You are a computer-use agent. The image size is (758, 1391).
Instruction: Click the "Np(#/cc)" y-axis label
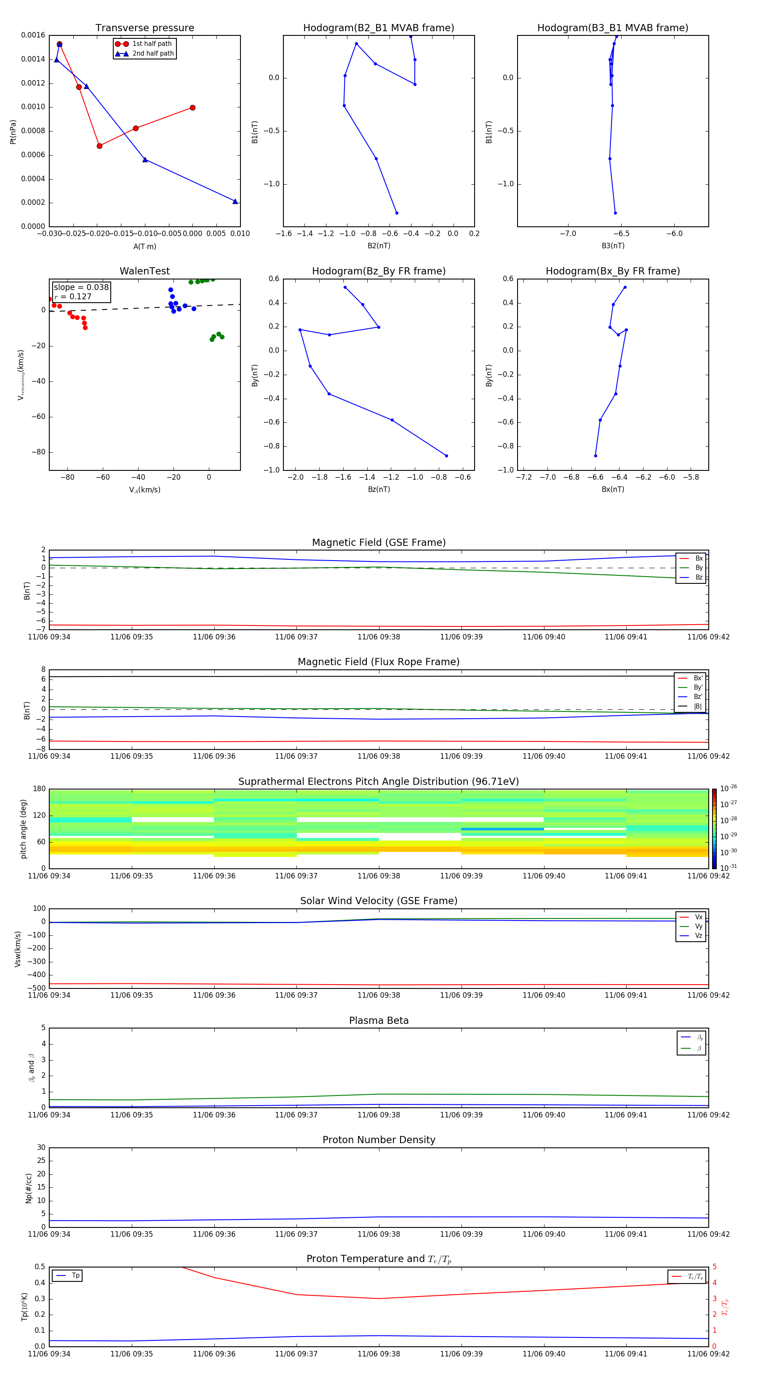[29, 1188]
